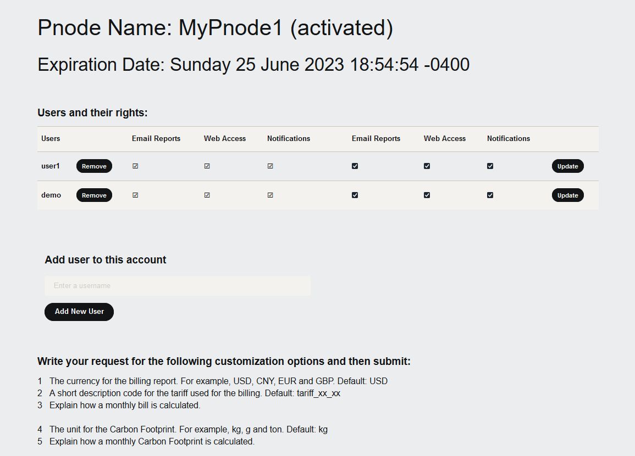Viewport: 635px width, 456px height.
Task: Click user1's current Notifications checkmark icon
Action: point(270,166)
